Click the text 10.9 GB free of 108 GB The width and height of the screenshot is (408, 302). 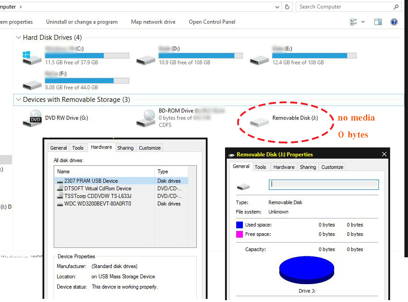click(184, 63)
